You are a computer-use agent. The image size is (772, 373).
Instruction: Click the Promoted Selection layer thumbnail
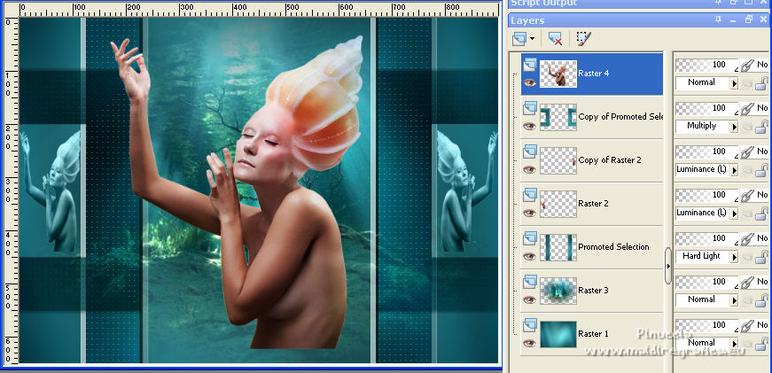coord(558,247)
